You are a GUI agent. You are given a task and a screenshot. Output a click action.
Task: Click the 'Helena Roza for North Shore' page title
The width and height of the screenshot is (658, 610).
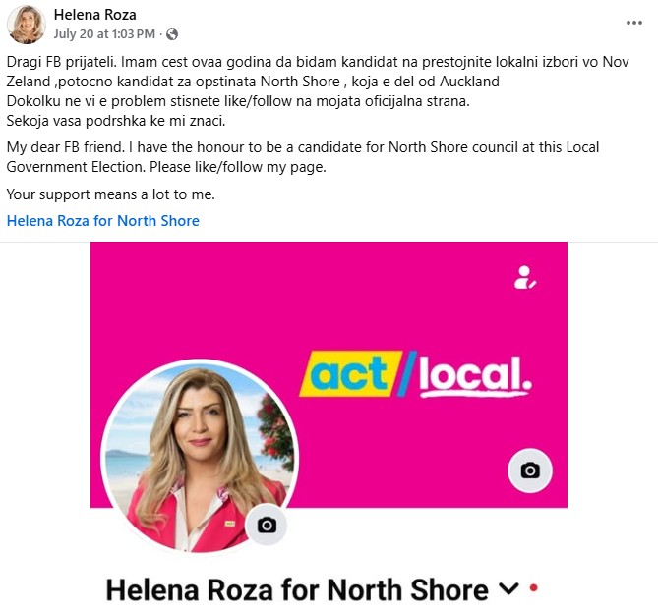pyautogui.click(x=297, y=589)
